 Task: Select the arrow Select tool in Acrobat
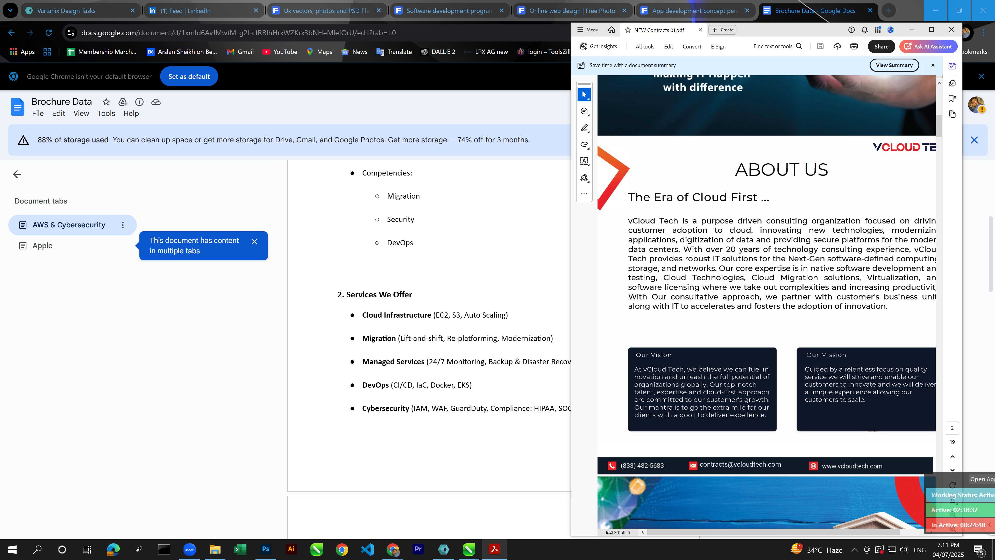tap(584, 95)
